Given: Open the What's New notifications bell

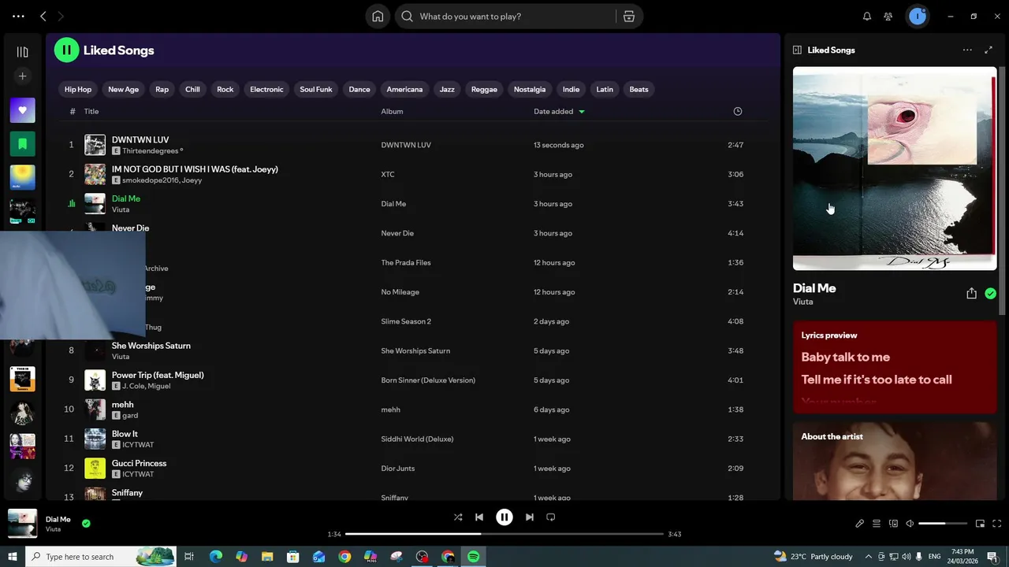Looking at the screenshot, I should click(867, 17).
